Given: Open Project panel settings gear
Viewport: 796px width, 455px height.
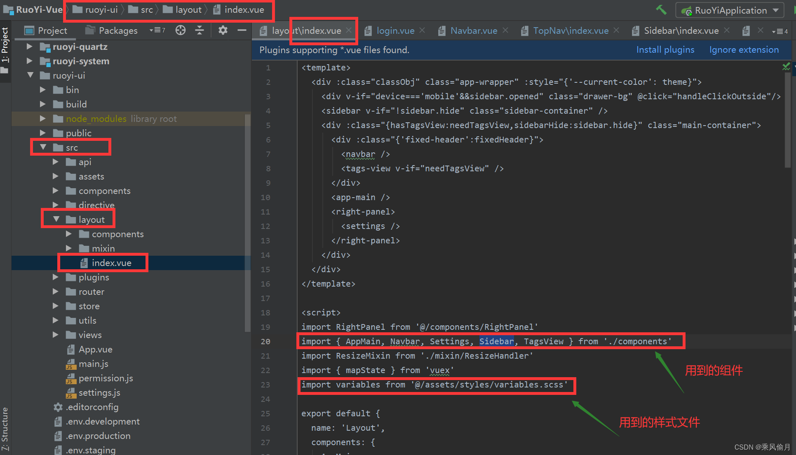Looking at the screenshot, I should pyautogui.click(x=223, y=30).
